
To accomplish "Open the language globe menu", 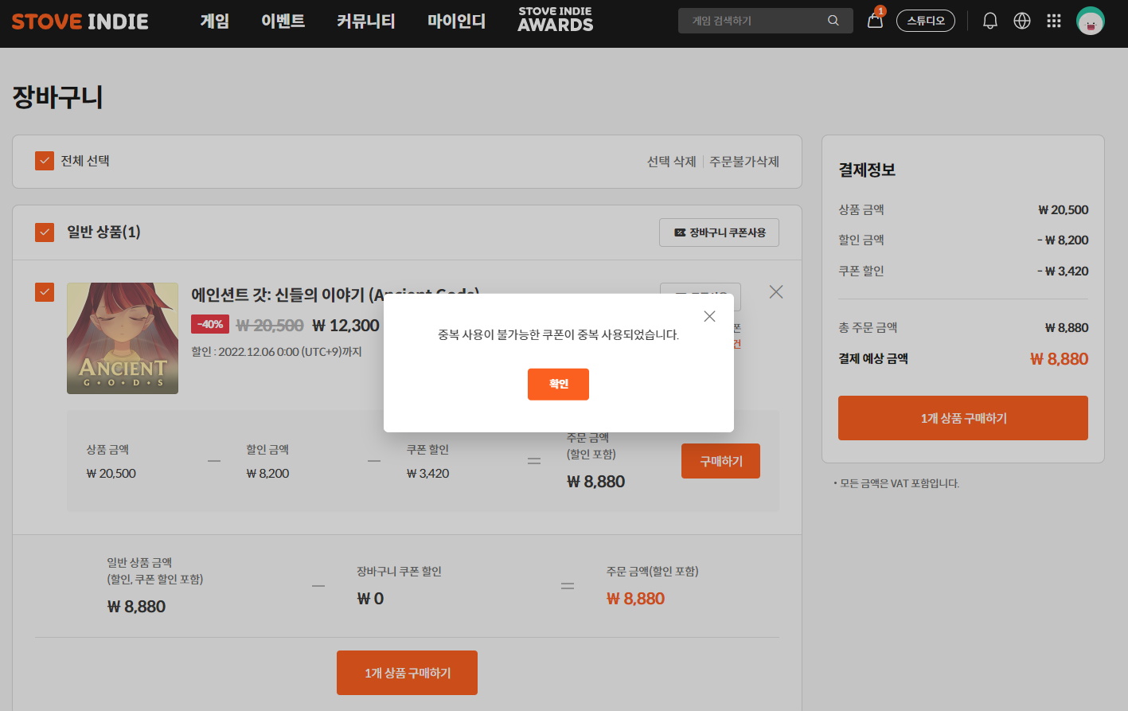I will click(x=1022, y=21).
